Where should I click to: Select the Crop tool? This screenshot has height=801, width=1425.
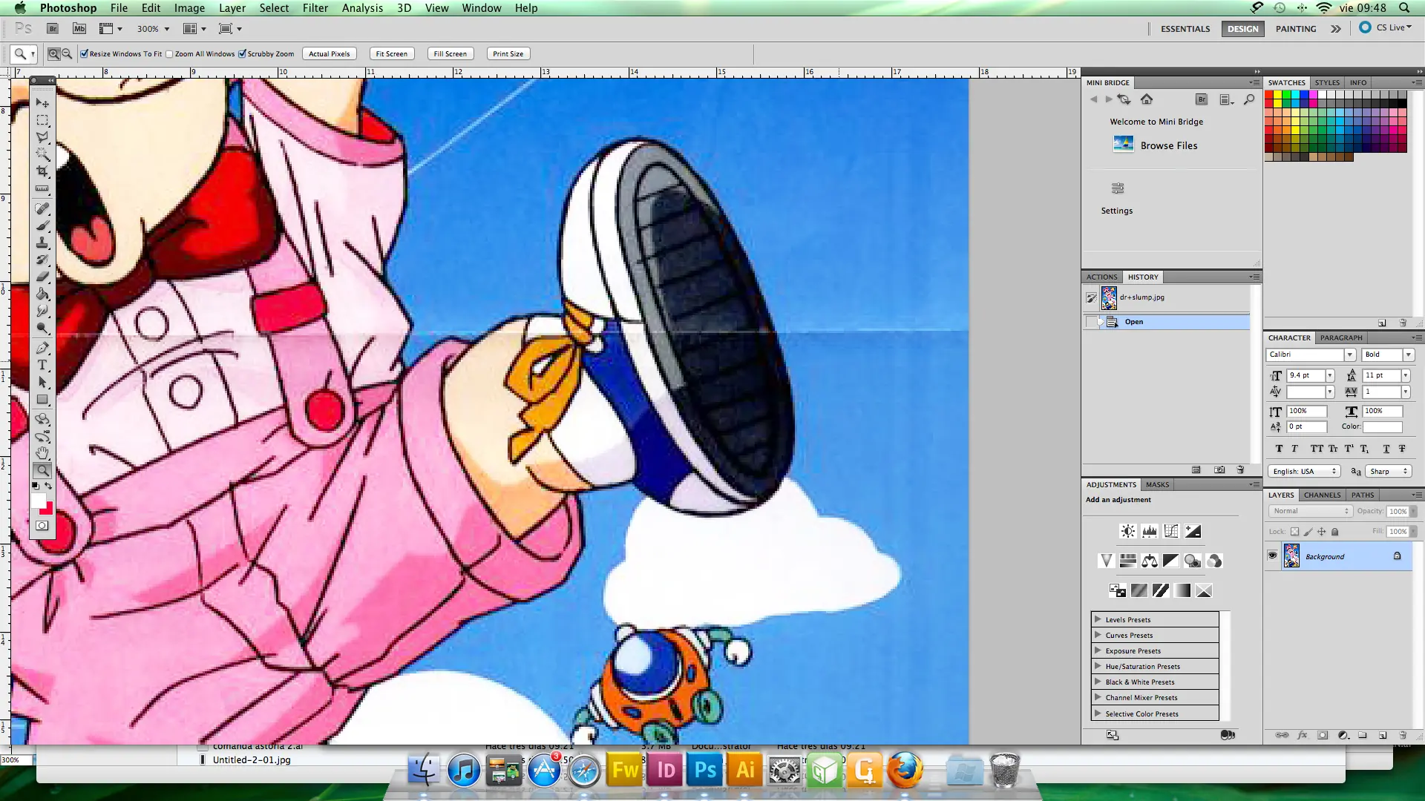coord(42,171)
